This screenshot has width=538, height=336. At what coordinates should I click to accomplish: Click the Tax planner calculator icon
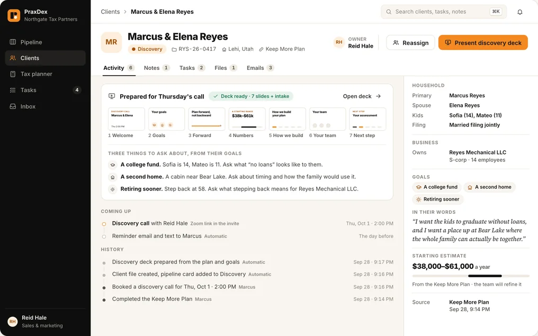(x=13, y=74)
